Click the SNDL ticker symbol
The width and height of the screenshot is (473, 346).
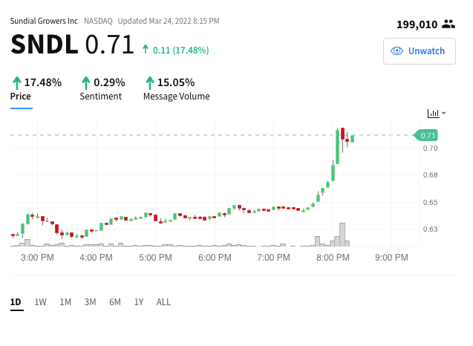point(45,45)
